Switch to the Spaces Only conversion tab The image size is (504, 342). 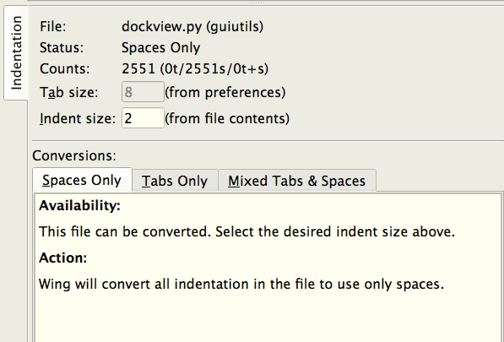(82, 180)
